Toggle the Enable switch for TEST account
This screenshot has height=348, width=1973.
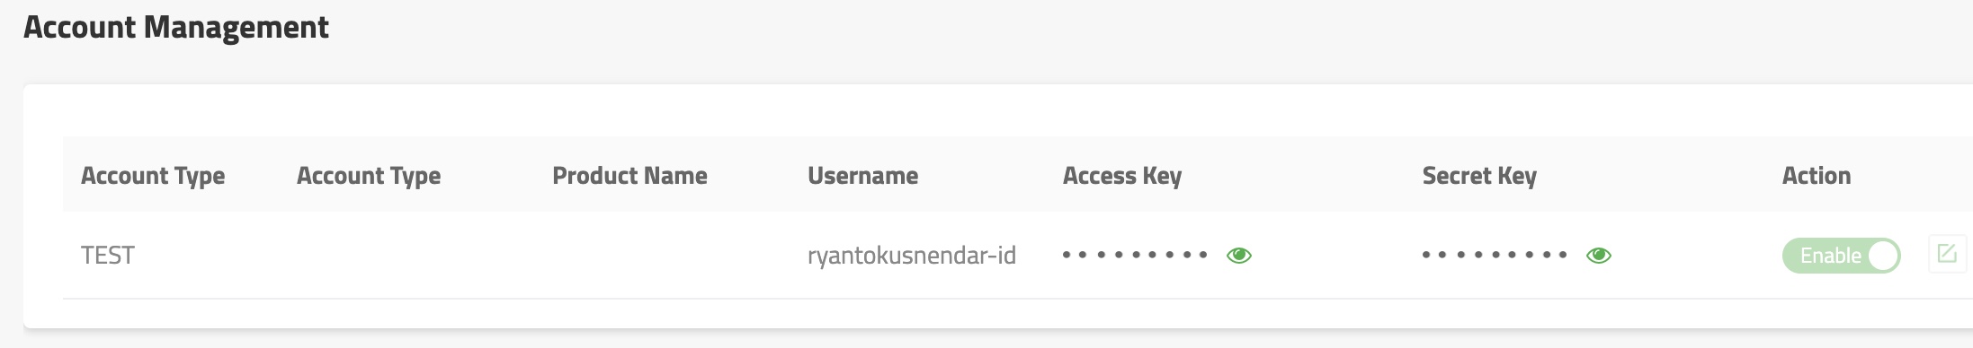point(1842,256)
